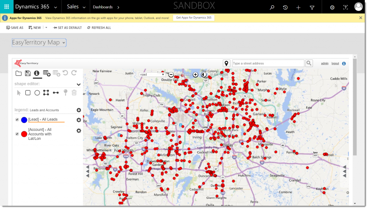Select the rectangle shape drawing tool
This screenshot has height=209, width=368.
point(28,92)
